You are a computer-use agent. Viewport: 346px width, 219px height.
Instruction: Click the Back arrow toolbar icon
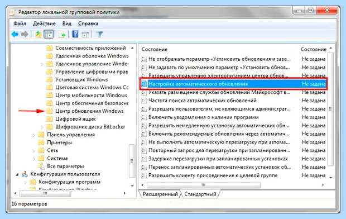coord(15,34)
